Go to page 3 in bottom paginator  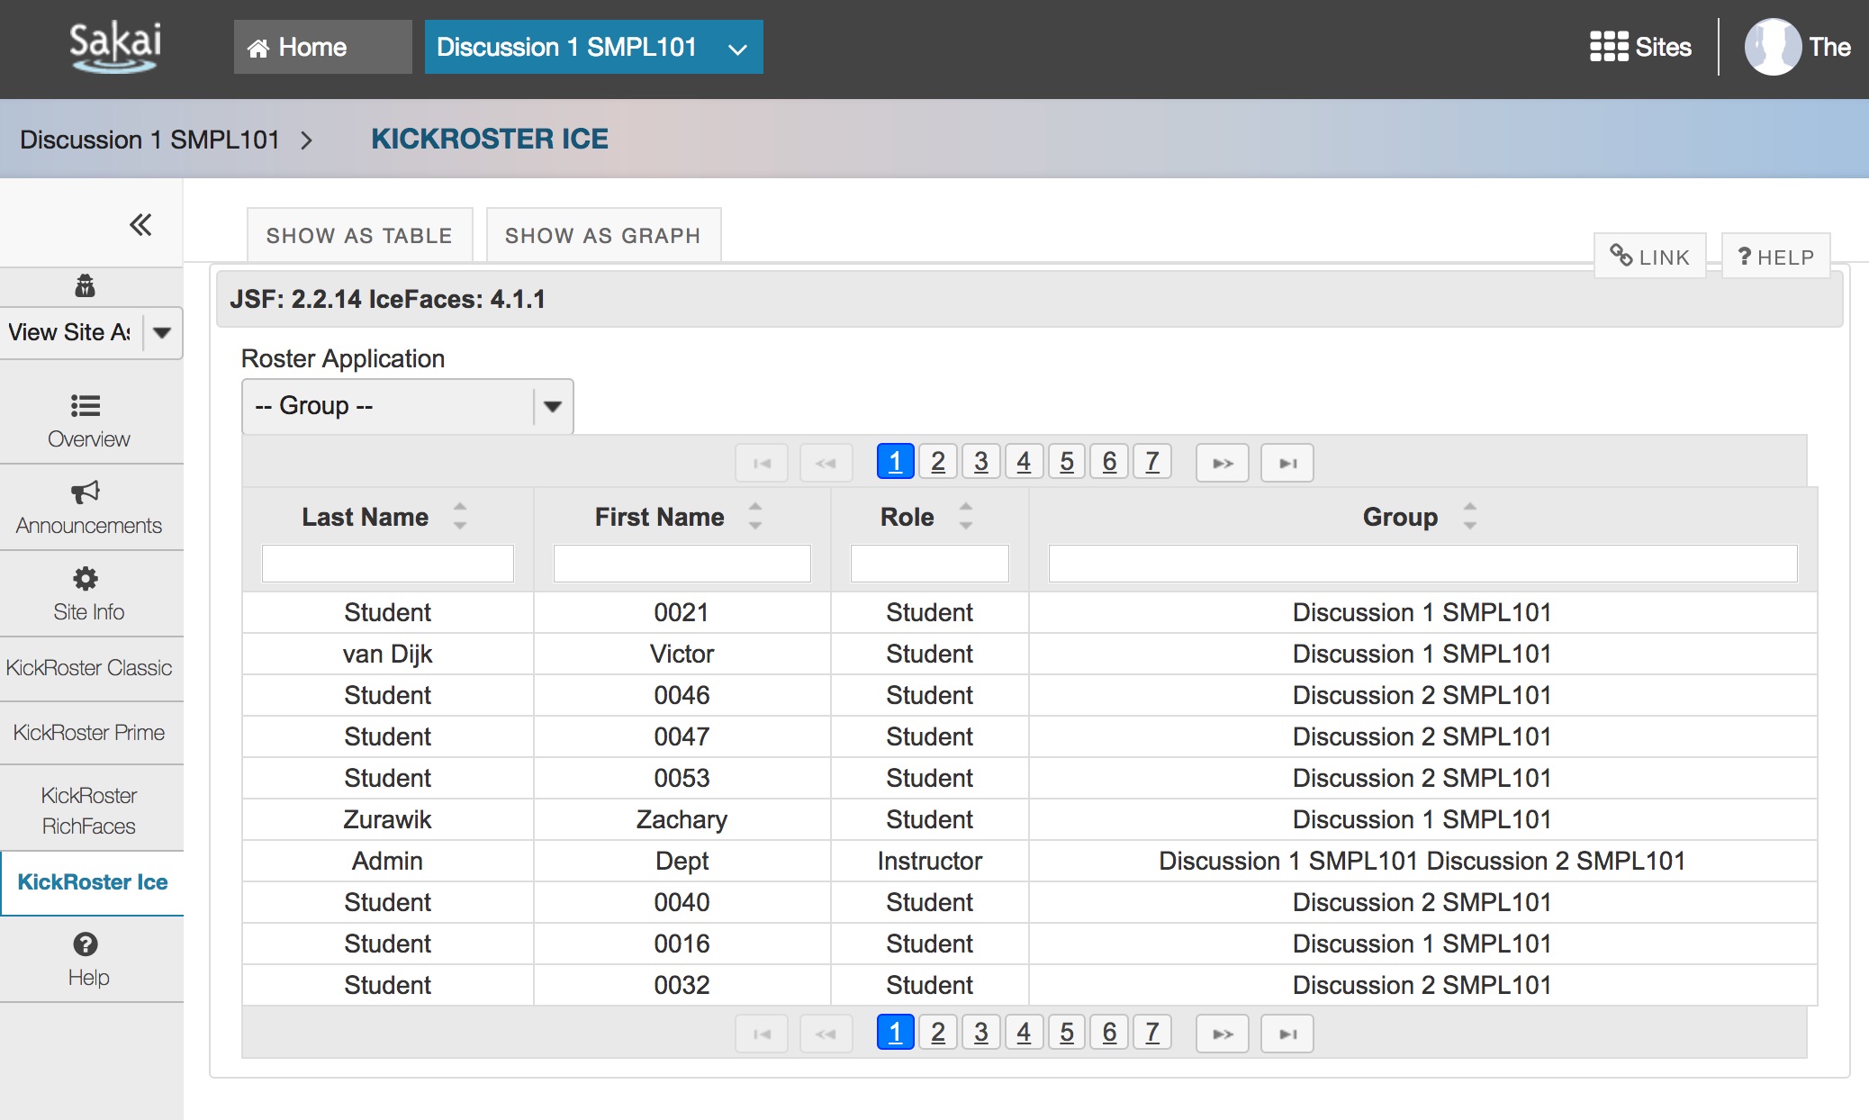pyautogui.click(x=980, y=1033)
